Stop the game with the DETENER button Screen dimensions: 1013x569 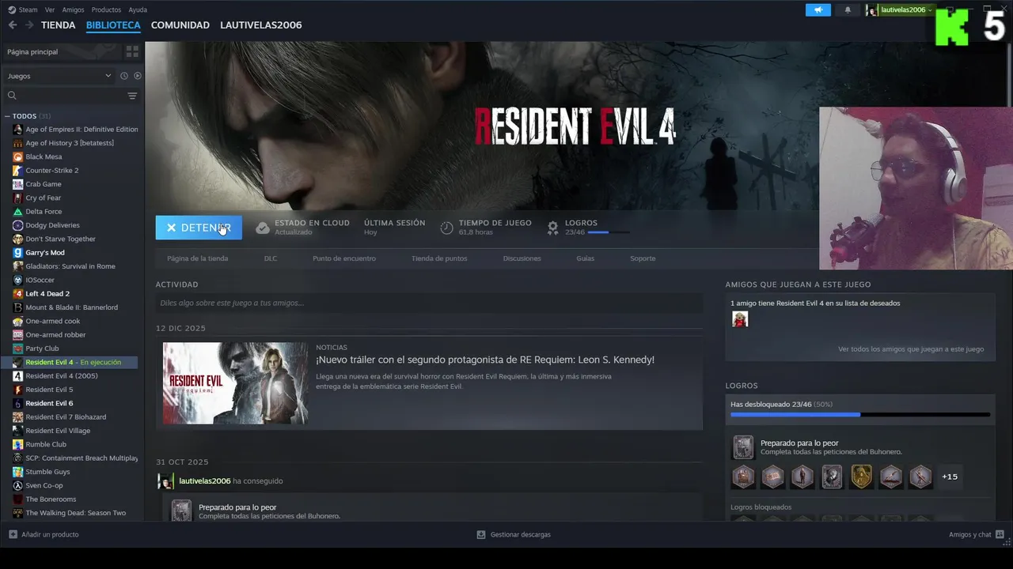[x=199, y=228]
